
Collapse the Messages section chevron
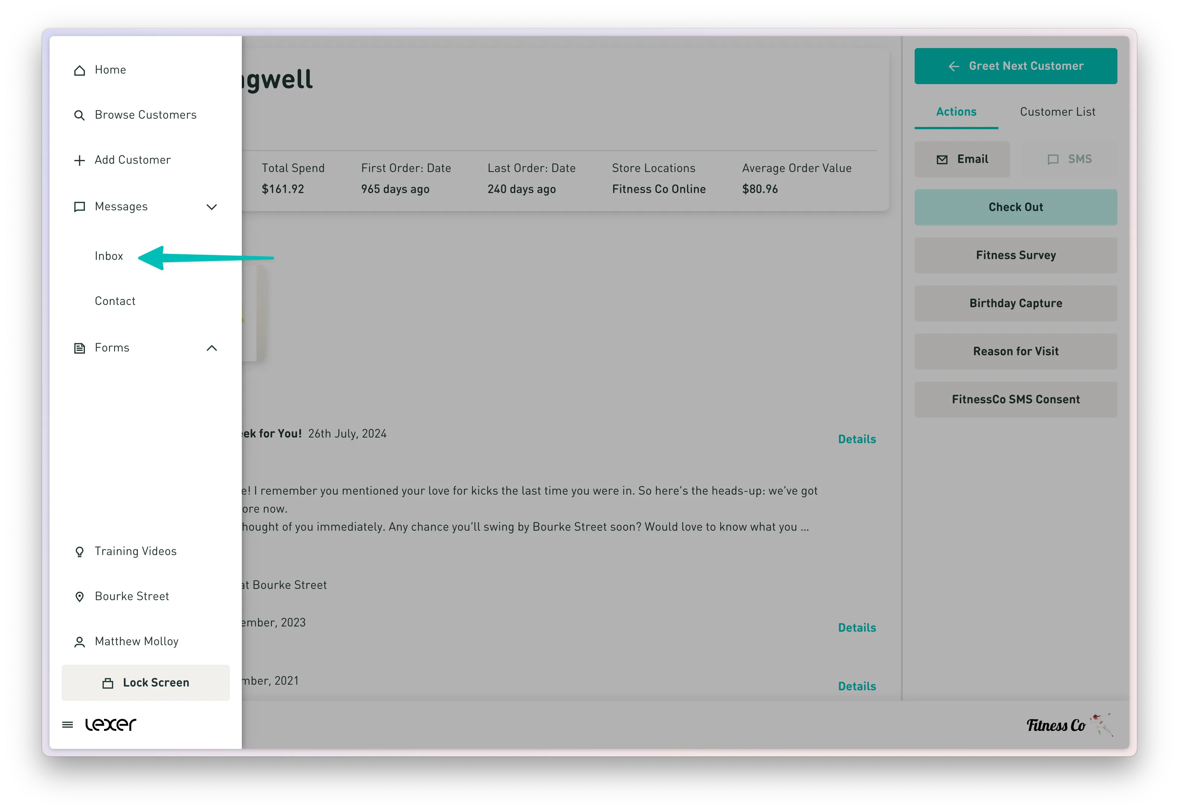click(x=212, y=207)
